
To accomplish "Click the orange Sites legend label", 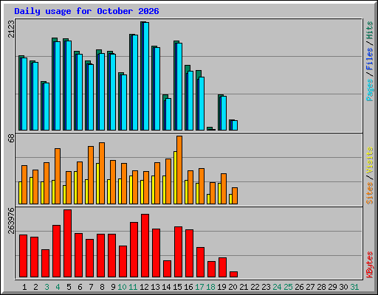I will [x=370, y=193].
